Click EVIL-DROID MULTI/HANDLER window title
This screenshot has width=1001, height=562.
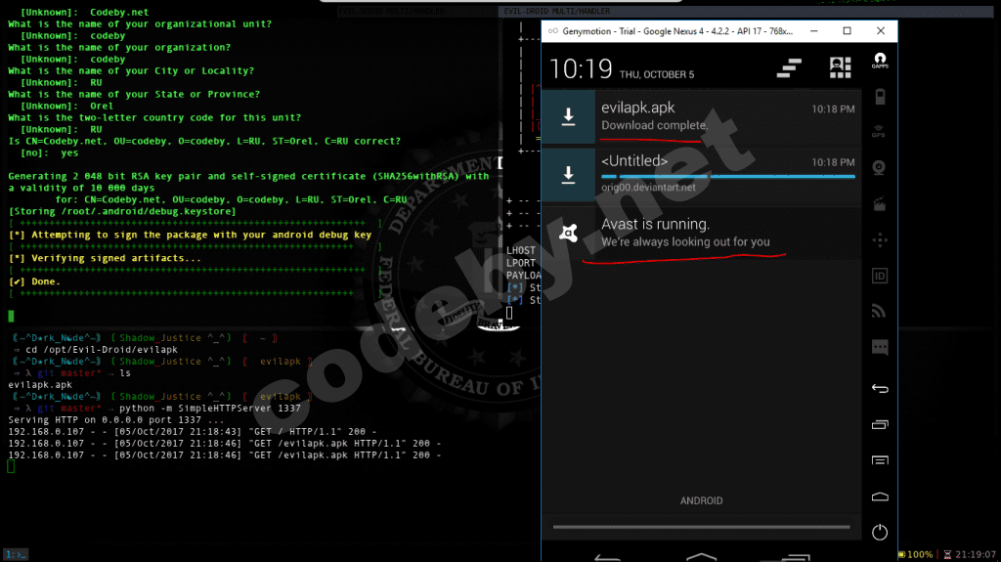point(556,11)
